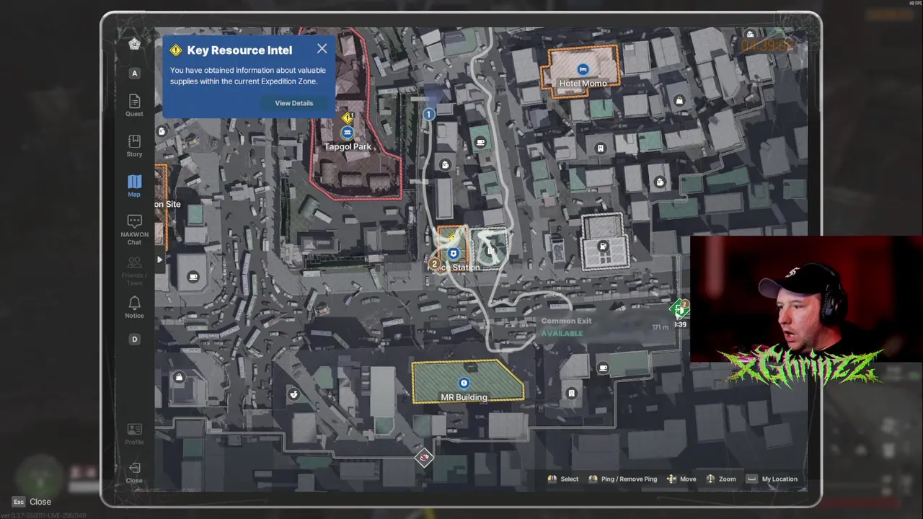Select the MR Building marker icon

[464, 383]
